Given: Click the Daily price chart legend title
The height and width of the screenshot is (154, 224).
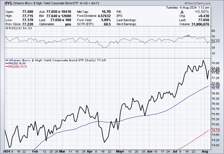Looking at the screenshot, I should [52, 60].
